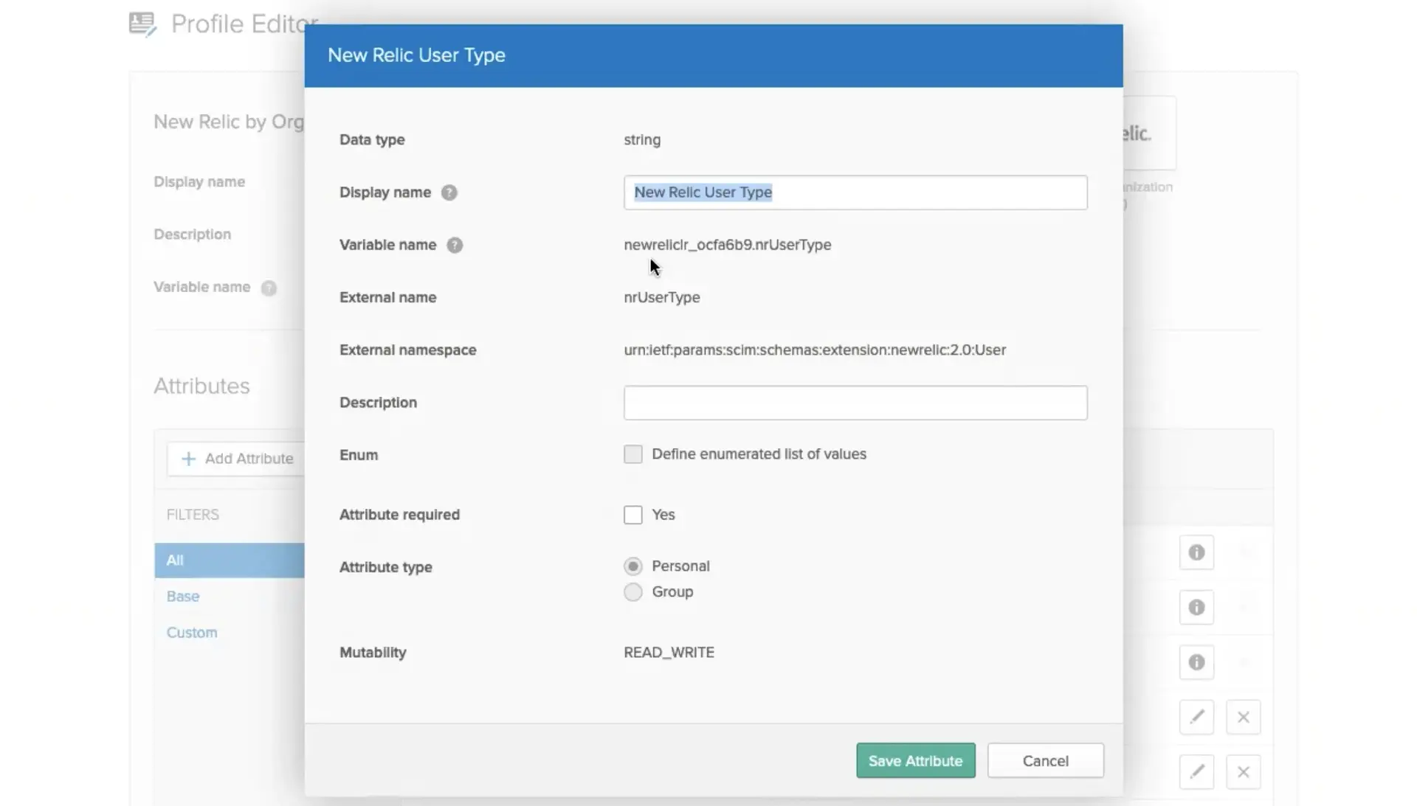Viewport: 1417px width, 806px height.
Task: Open the Display name help icon in dialog
Action: pyautogui.click(x=449, y=192)
